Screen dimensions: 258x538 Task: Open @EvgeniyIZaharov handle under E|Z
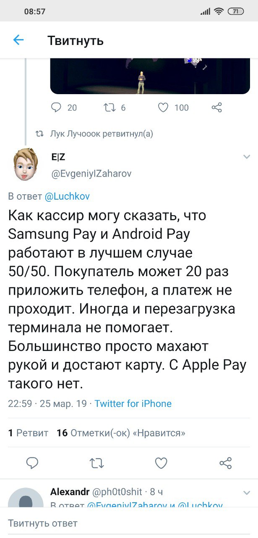click(91, 174)
